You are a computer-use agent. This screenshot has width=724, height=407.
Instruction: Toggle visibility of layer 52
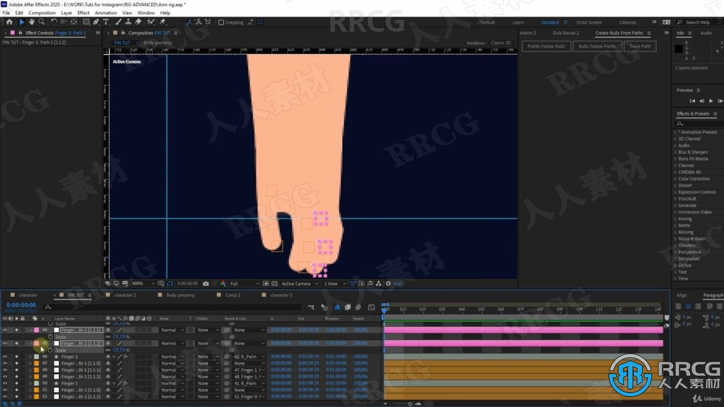point(5,397)
